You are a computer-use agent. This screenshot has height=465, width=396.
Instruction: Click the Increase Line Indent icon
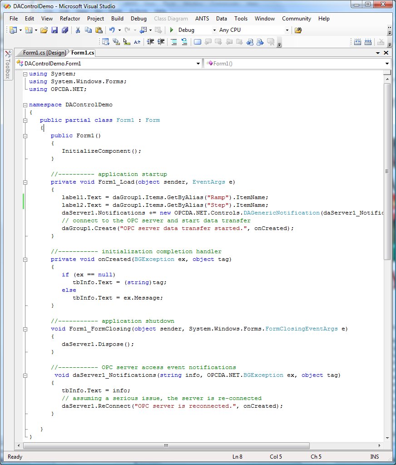[x=161, y=42]
